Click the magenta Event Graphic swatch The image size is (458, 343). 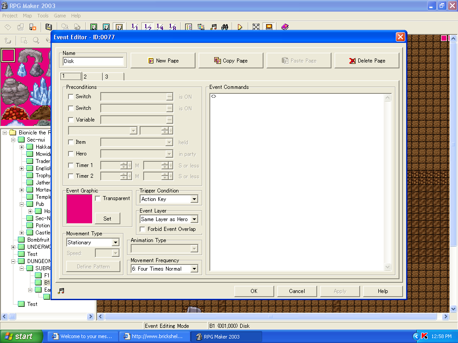(x=79, y=209)
